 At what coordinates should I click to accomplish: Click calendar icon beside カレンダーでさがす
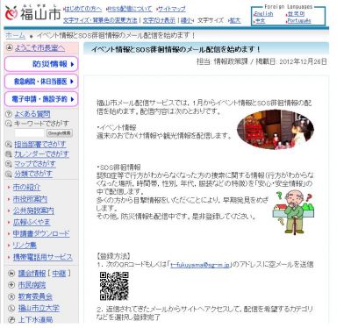(x=9, y=154)
